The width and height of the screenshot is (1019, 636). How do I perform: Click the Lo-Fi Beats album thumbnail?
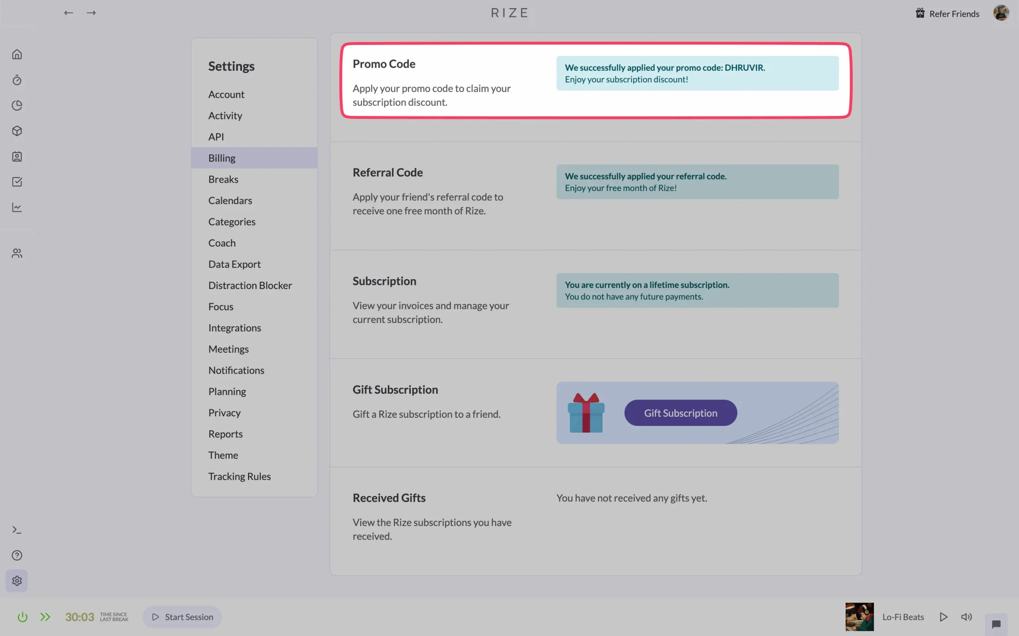click(x=860, y=616)
